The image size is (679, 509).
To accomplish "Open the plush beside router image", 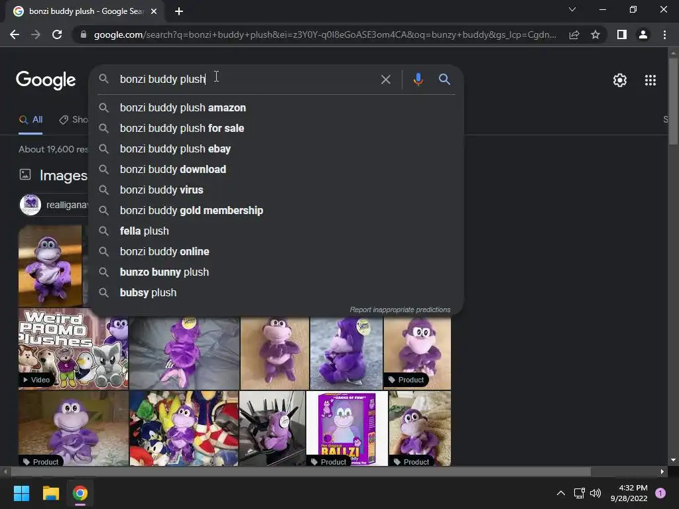I will (x=273, y=429).
